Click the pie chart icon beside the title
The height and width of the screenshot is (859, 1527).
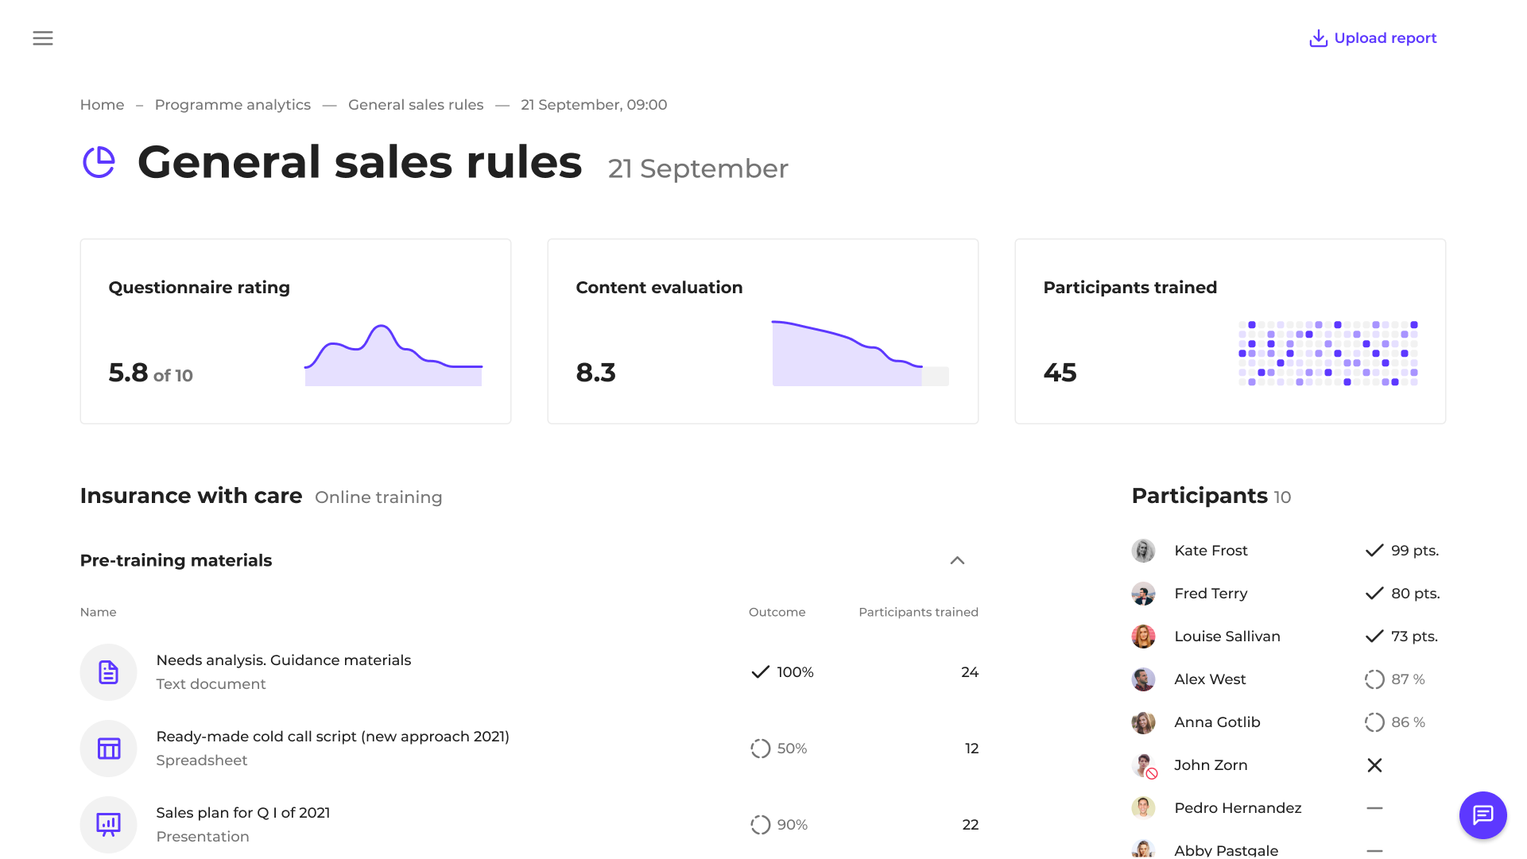click(99, 163)
